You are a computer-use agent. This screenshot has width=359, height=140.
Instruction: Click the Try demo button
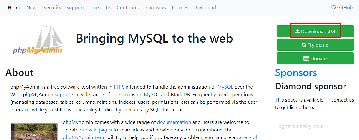click(315, 45)
